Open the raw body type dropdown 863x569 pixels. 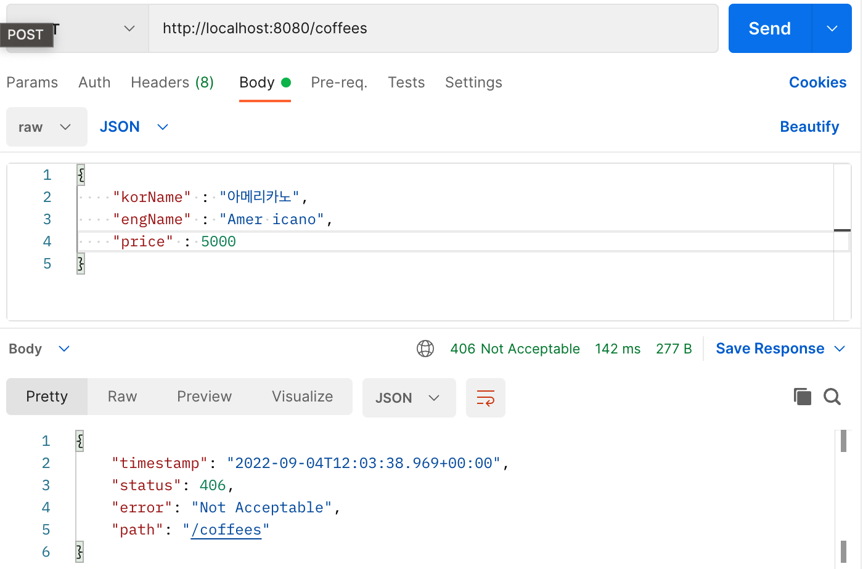point(47,127)
